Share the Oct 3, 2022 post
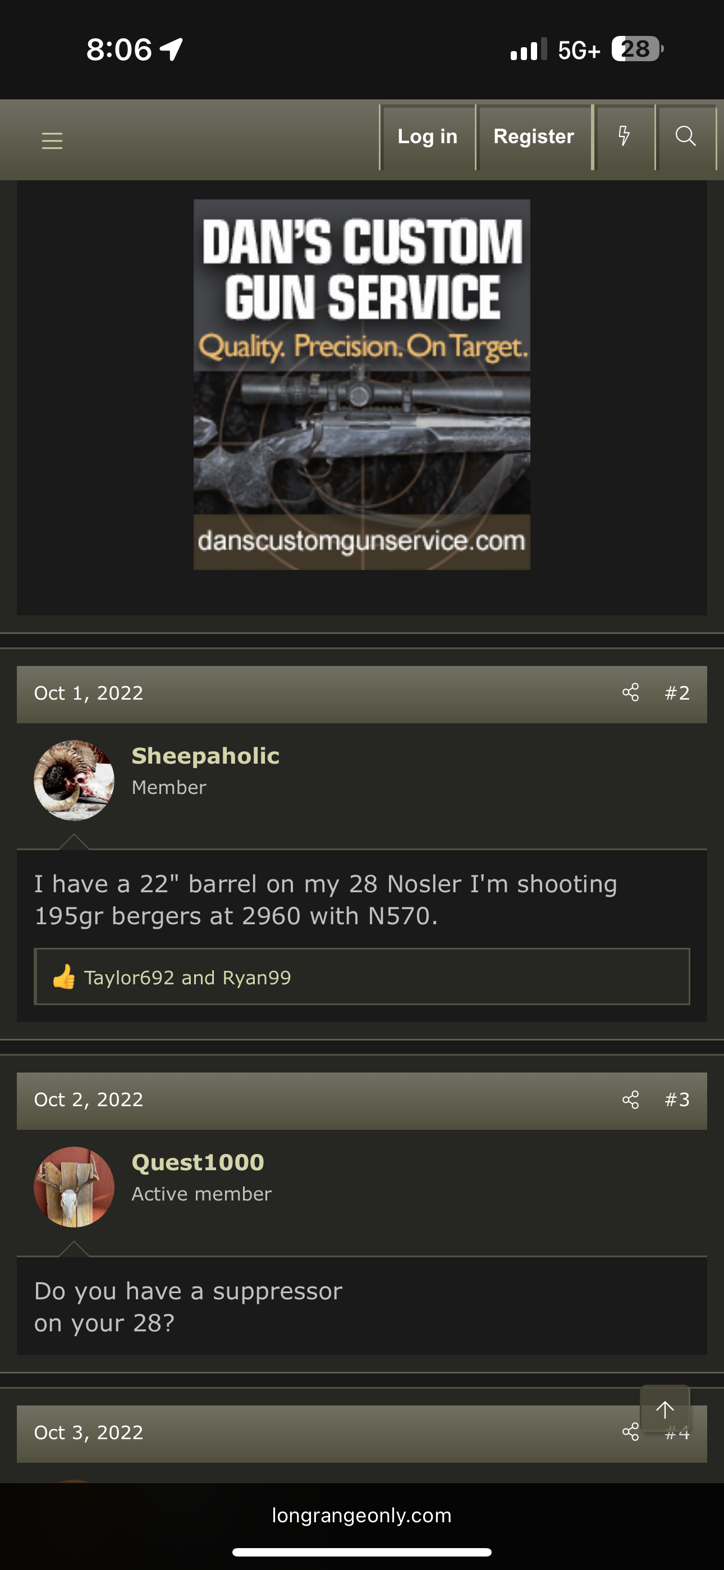724x1570 pixels. pos(631,1432)
